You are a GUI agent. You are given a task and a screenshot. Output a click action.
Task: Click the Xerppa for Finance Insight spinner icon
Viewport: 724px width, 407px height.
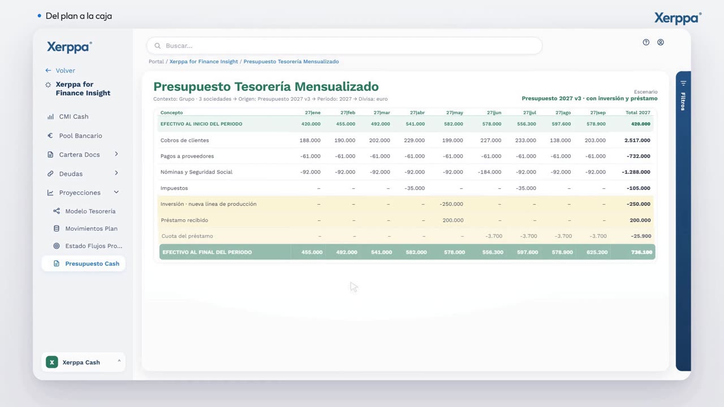48,85
